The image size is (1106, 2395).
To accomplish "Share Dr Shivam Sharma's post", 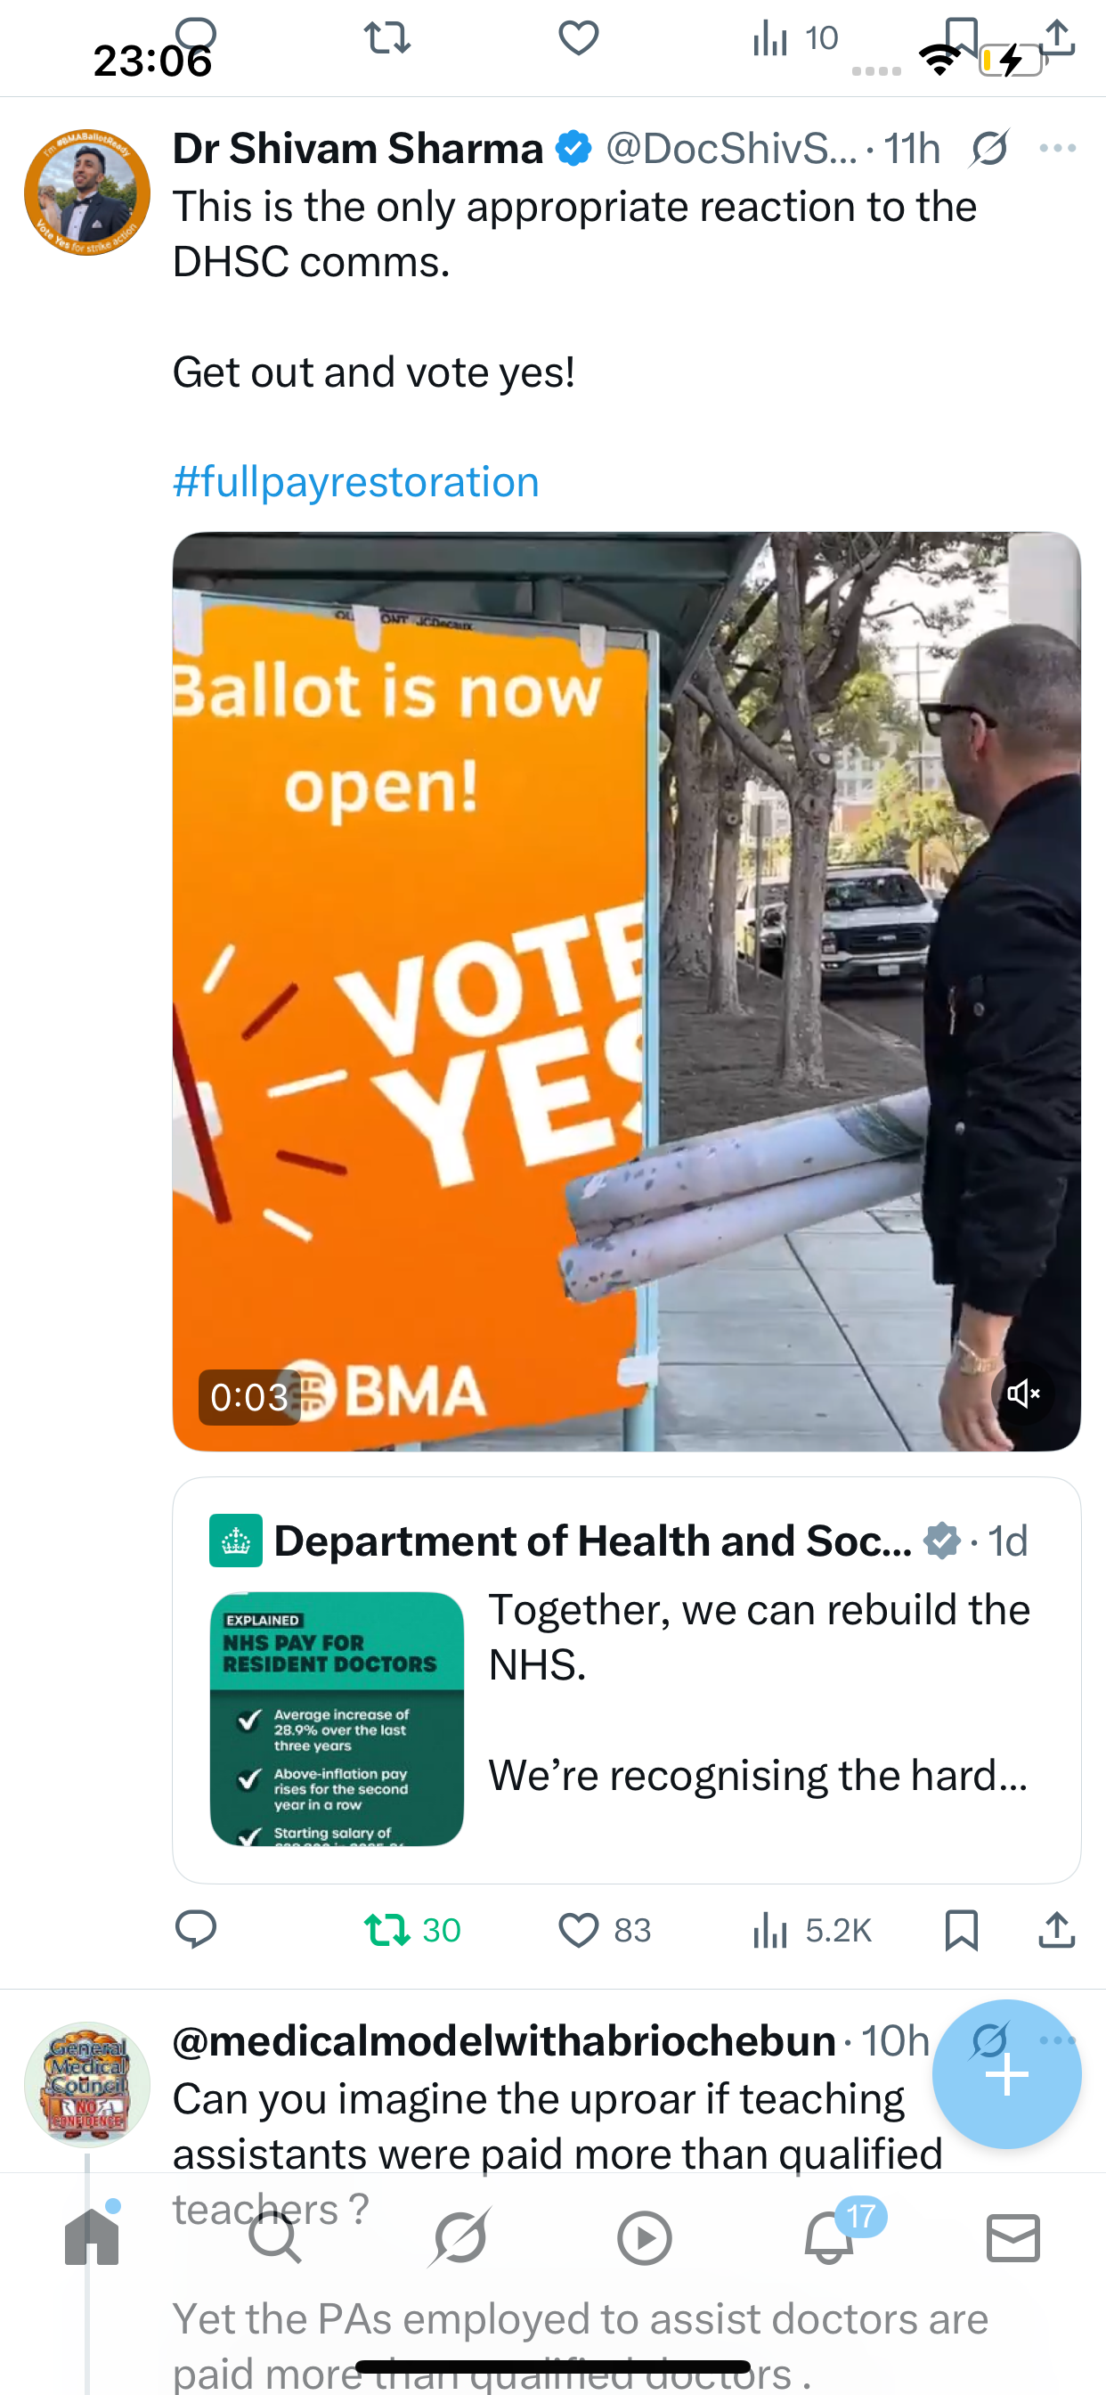I will coord(1057,1929).
